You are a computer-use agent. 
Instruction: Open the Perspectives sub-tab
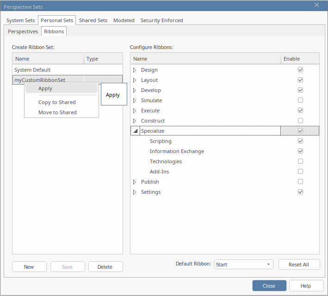coord(23,31)
